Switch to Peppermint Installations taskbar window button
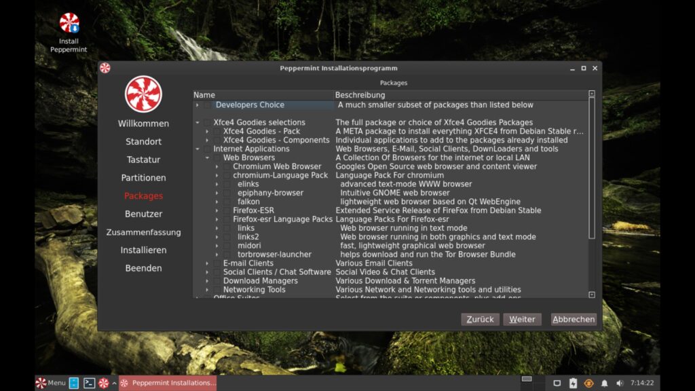 (168, 383)
